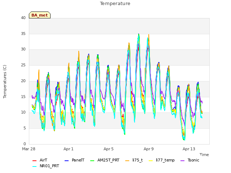
Task: Click the yellow li77_temp legend color marker
Action: [151, 161]
